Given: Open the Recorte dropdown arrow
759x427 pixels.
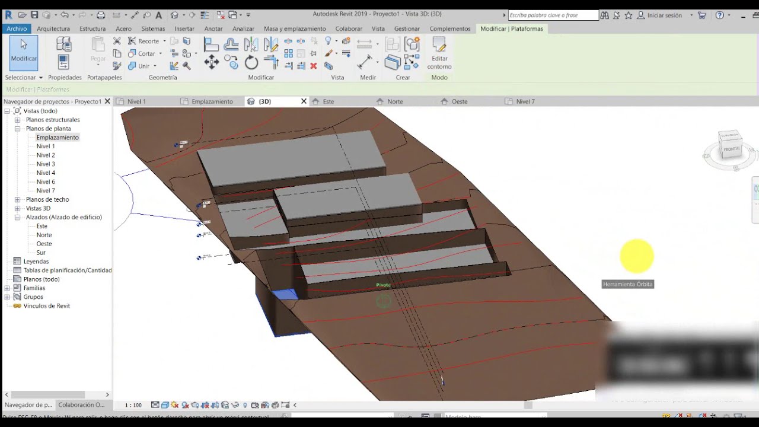Looking at the screenshot, I should (164, 42).
